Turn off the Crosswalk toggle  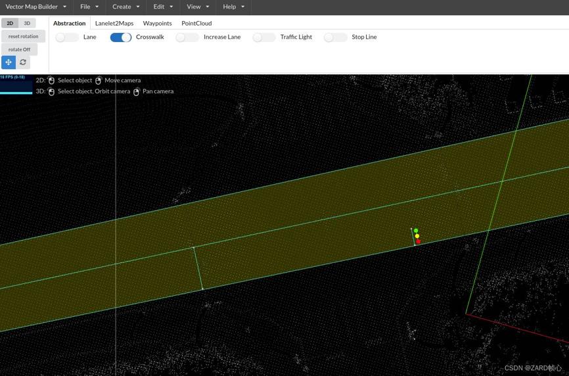point(121,37)
